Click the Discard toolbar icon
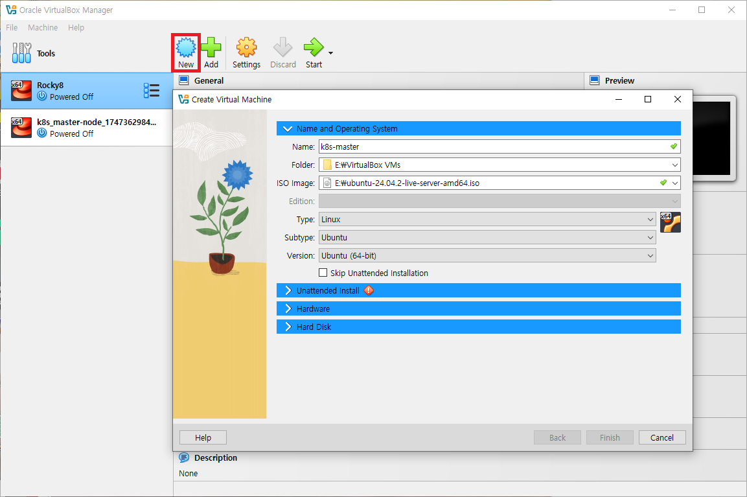Viewport: 747px width, 497px height. (x=283, y=48)
